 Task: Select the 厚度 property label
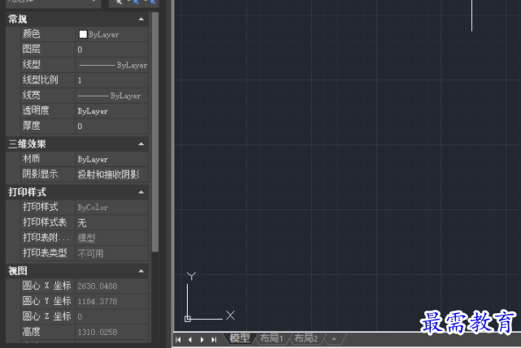point(31,126)
